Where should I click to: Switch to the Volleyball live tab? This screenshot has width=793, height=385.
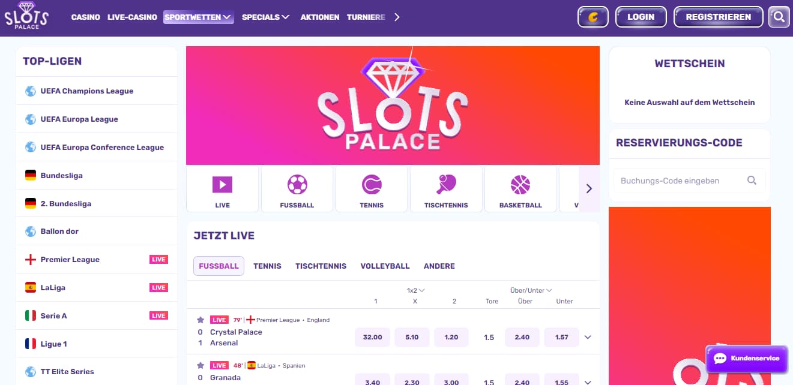coord(385,266)
